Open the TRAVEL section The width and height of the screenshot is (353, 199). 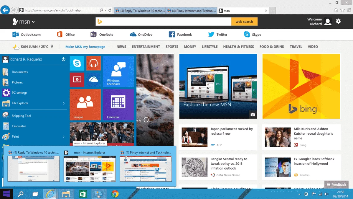click(296, 47)
